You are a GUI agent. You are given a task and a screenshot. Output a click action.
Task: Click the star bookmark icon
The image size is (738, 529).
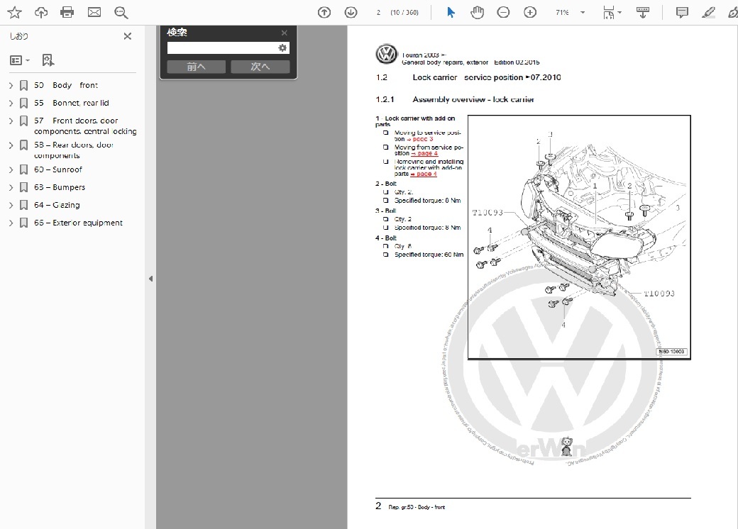pos(14,12)
